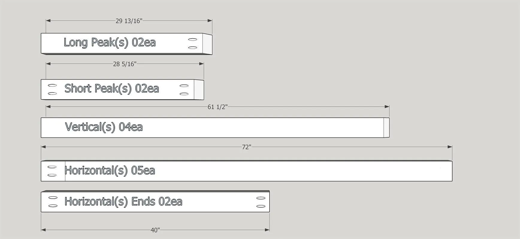The image size is (520, 239).
Task: Click upper pocket hole on Horizontal(s) 05ea board
Action: 52,167
